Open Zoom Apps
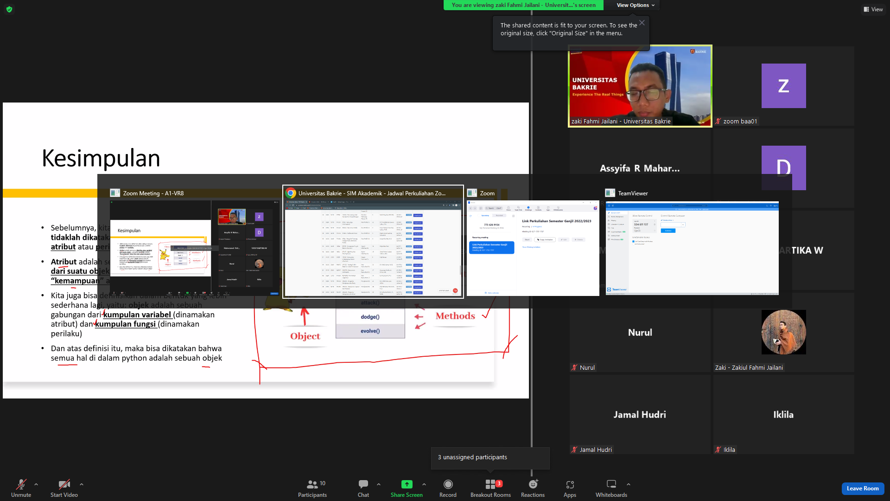The width and height of the screenshot is (890, 501). [x=570, y=488]
